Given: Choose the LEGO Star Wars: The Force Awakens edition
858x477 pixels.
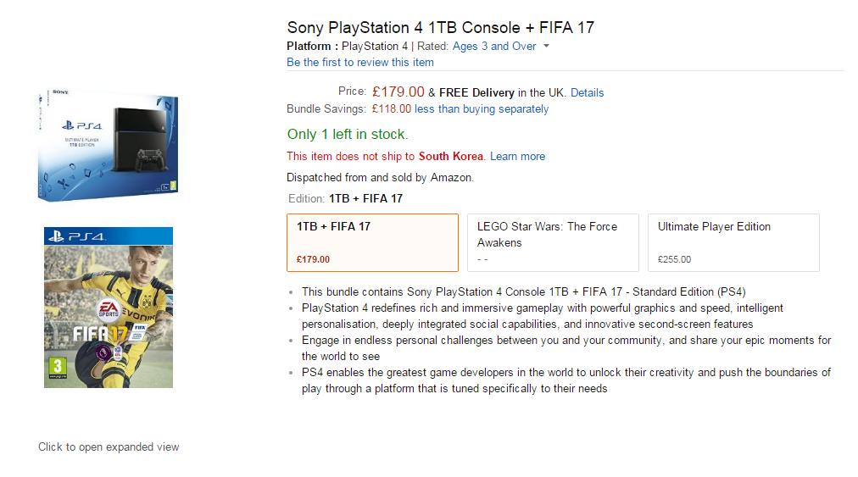Looking at the screenshot, I should [x=553, y=242].
